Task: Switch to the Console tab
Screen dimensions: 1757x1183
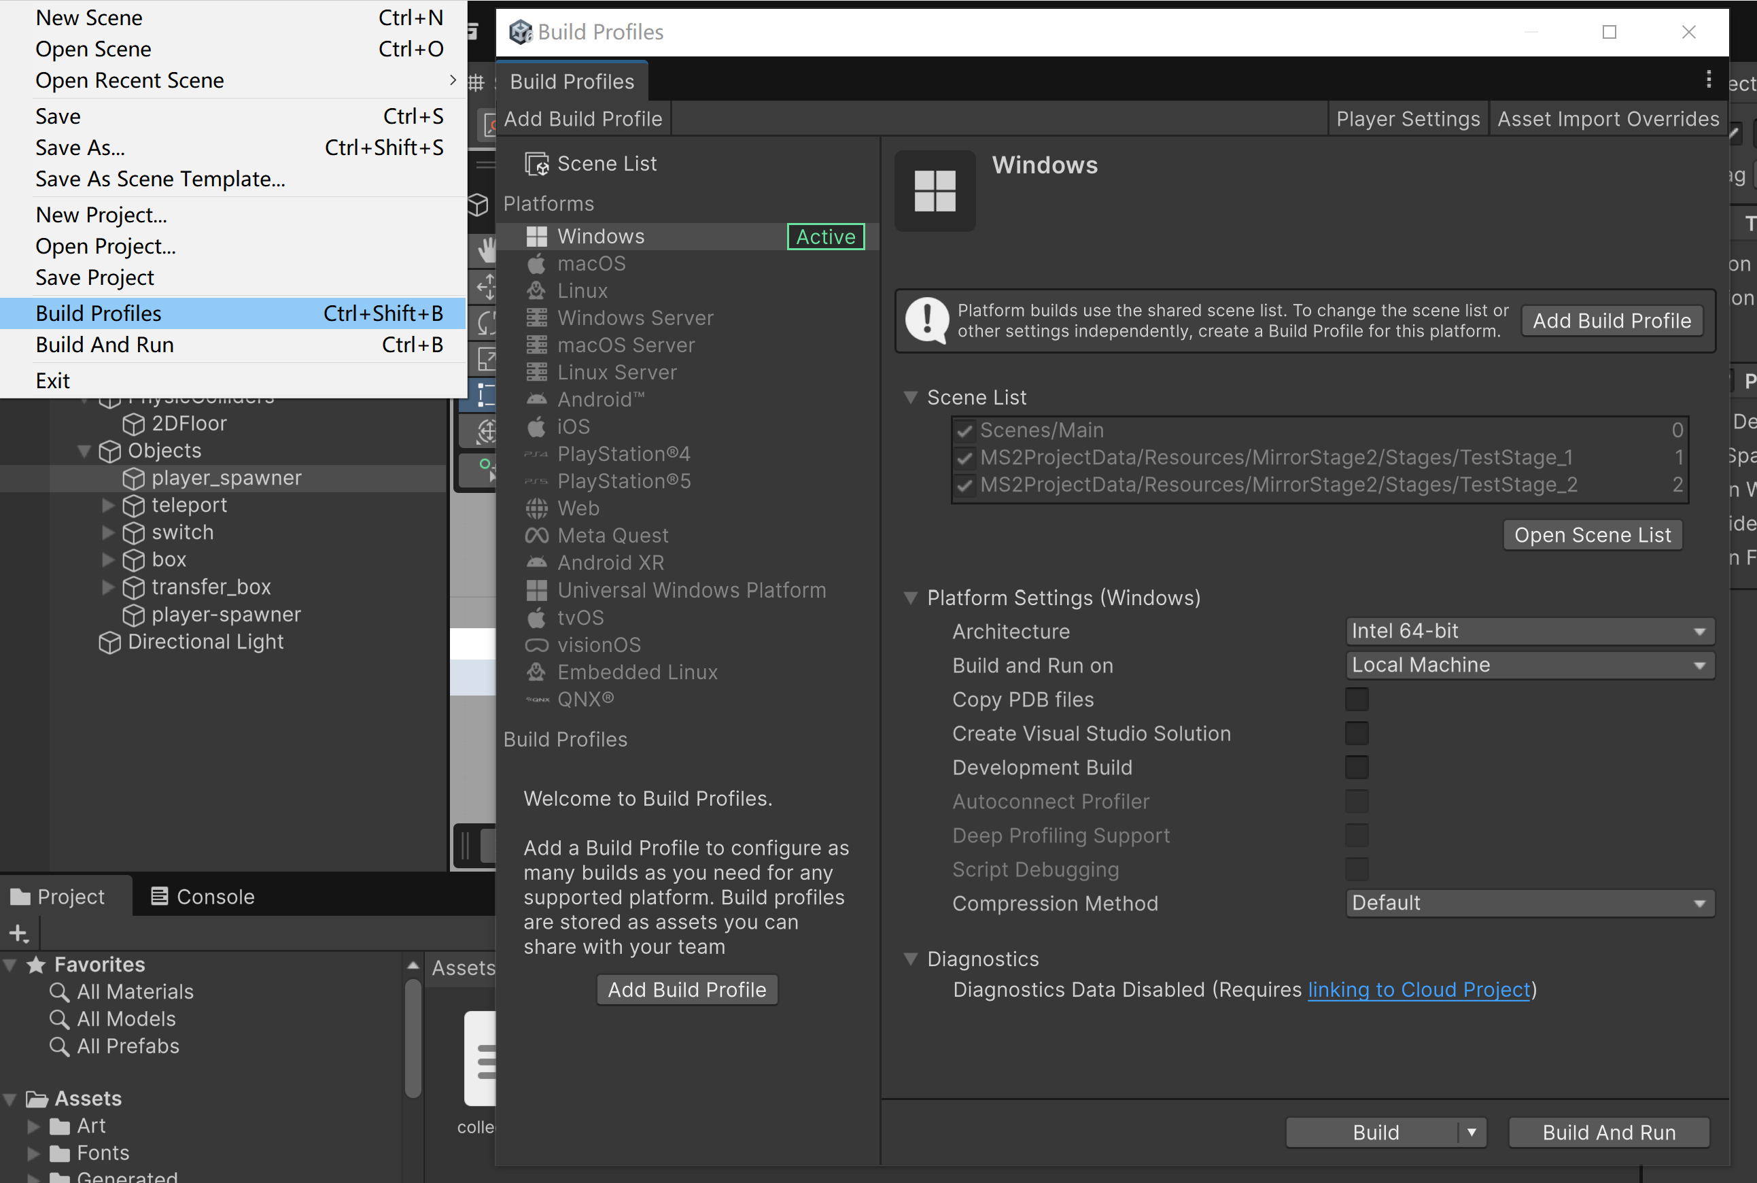Action: coord(202,896)
